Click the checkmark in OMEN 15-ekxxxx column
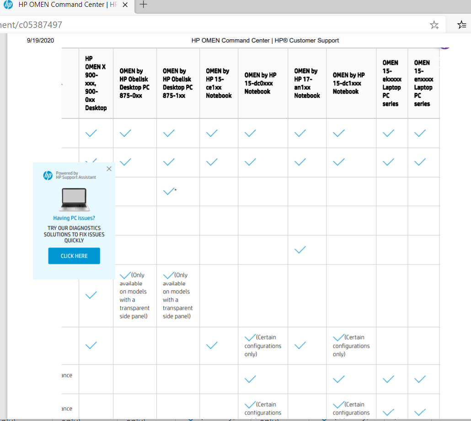 coord(388,379)
